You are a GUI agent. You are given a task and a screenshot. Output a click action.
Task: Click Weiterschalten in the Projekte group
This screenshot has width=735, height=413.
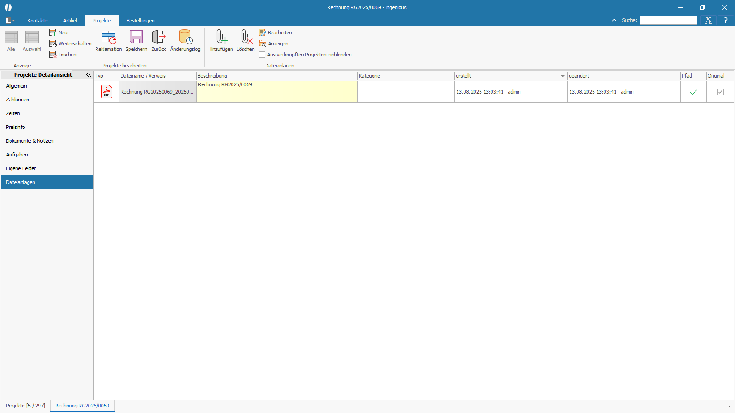71,44
